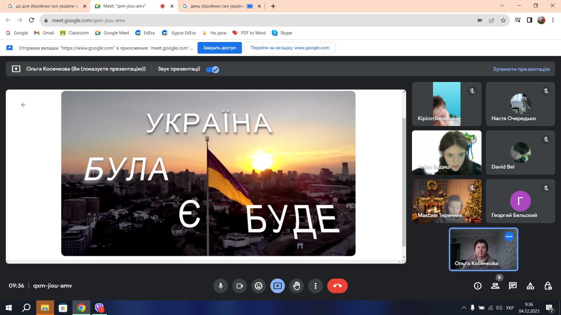561x315 pixels.
Task: Toggle the presentation audio switch
Action: (x=212, y=69)
